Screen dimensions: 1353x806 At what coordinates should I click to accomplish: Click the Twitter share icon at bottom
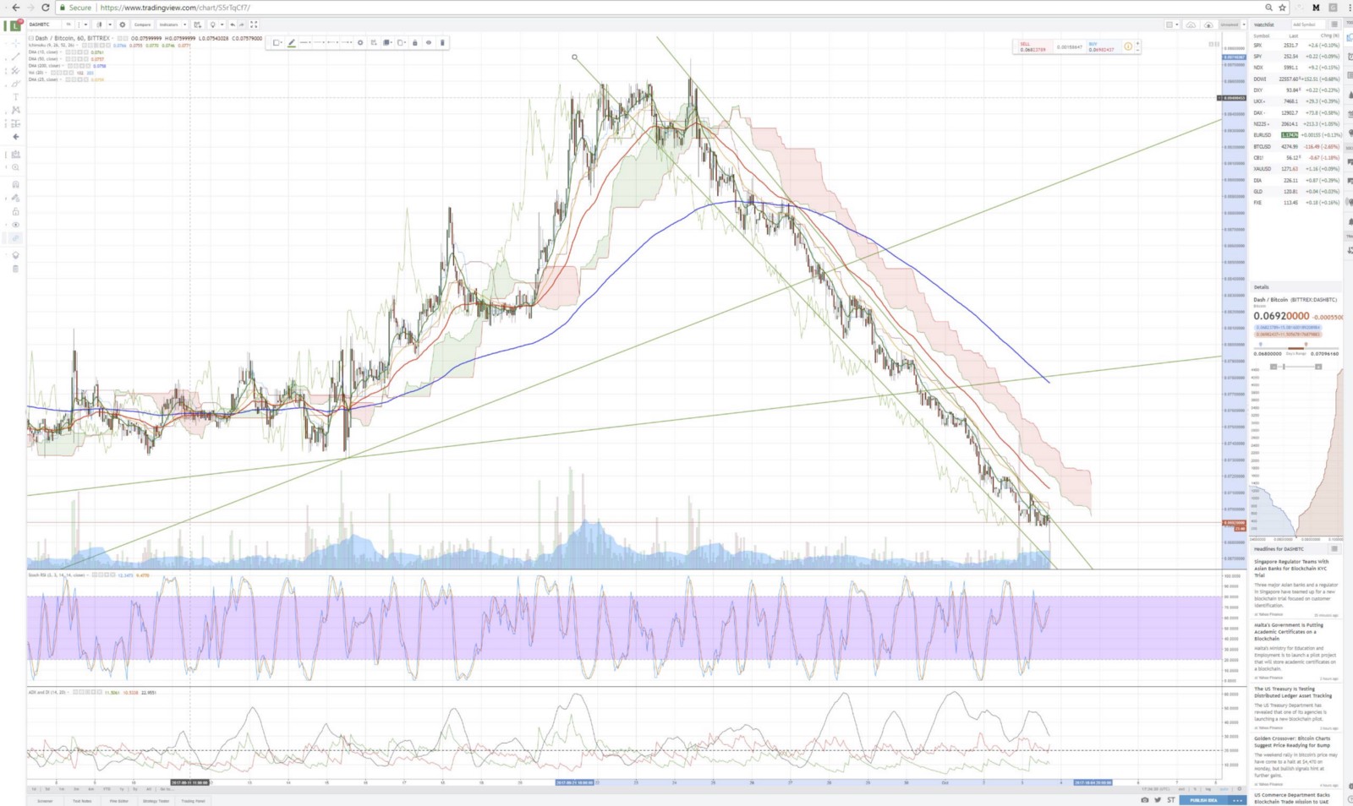pos(1158,799)
